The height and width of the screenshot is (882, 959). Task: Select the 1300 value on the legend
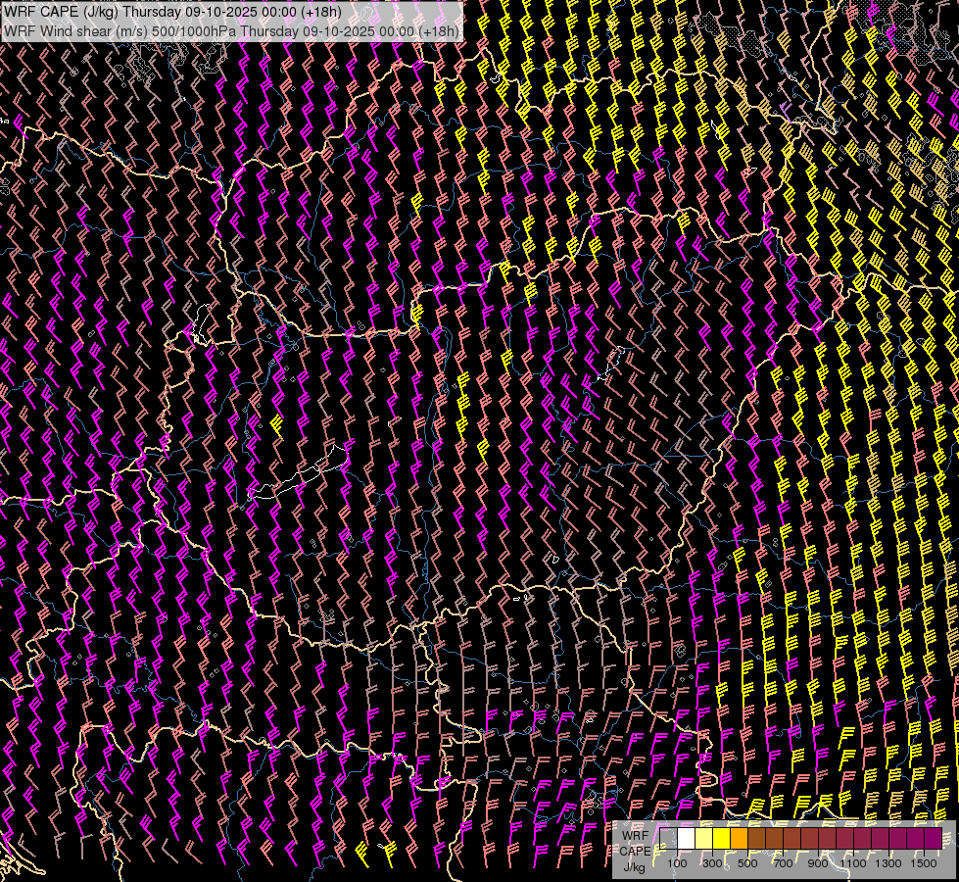[x=889, y=863]
